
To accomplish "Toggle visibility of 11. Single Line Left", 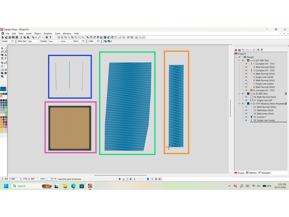I will click(x=246, y=100).
